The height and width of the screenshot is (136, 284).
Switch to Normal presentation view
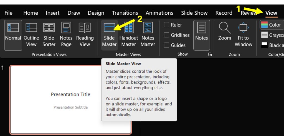click(13, 35)
